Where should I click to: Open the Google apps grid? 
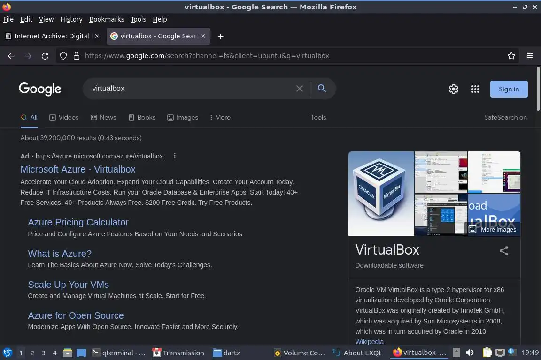475,89
